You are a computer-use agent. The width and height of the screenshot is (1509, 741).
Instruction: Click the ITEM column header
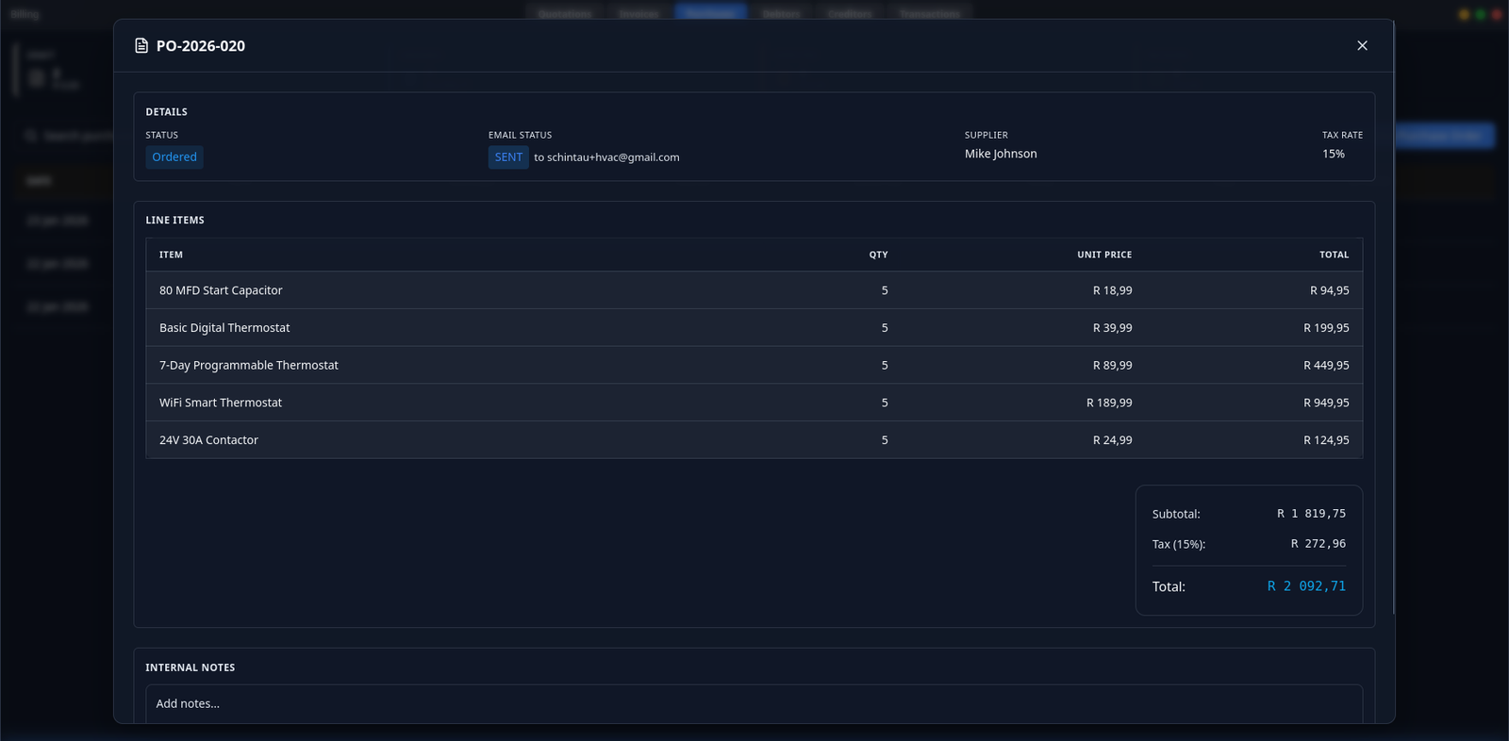(x=171, y=255)
